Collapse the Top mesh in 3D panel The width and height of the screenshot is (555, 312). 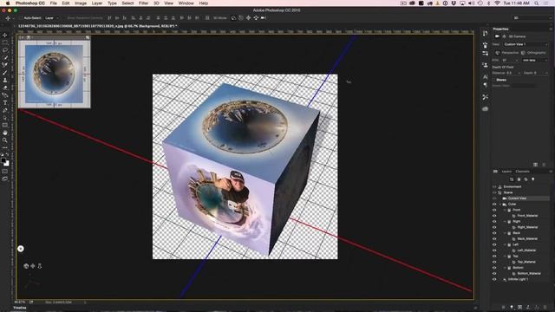(505, 257)
